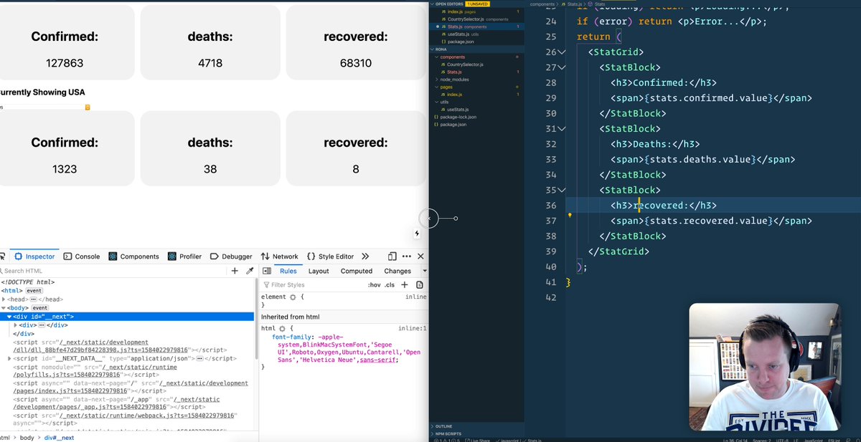Open the Style Editor tab

tap(330, 256)
